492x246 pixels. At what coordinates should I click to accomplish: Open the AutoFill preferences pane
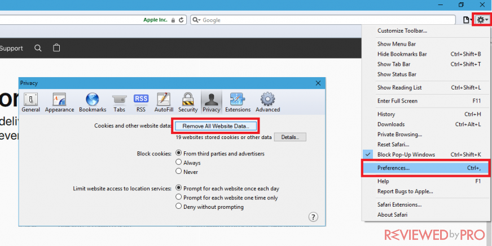click(x=164, y=102)
